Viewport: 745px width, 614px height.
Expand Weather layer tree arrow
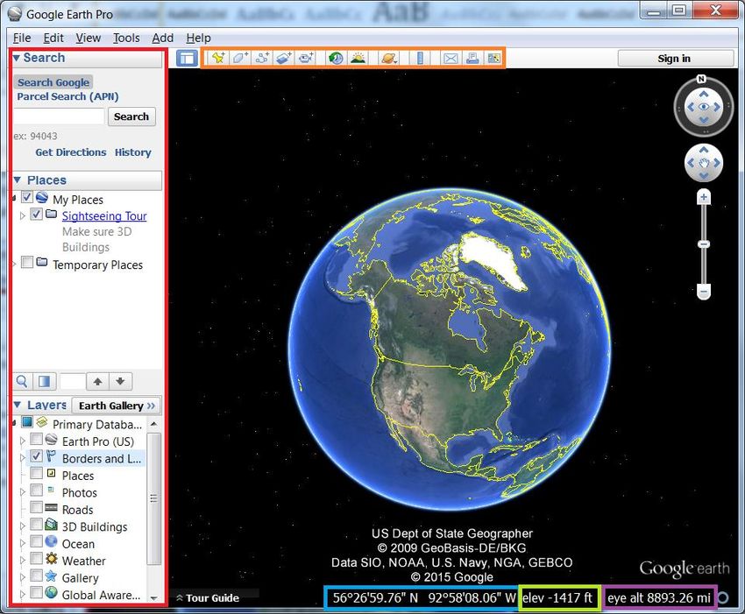[x=22, y=561]
